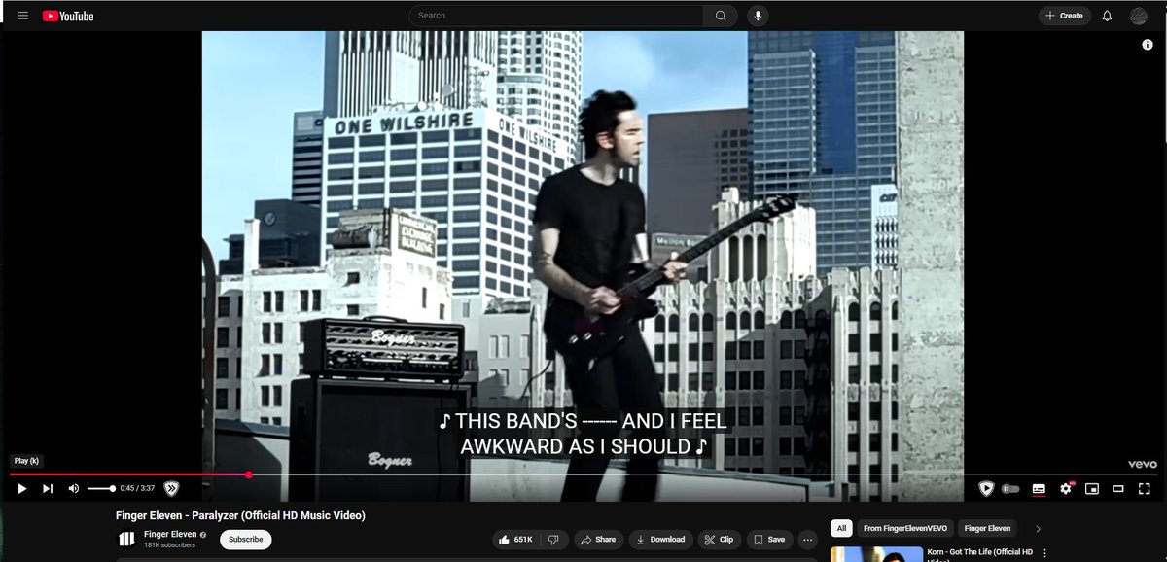1167x562 pixels.
Task: Open Finger Eleven channel name link
Action: (171, 535)
